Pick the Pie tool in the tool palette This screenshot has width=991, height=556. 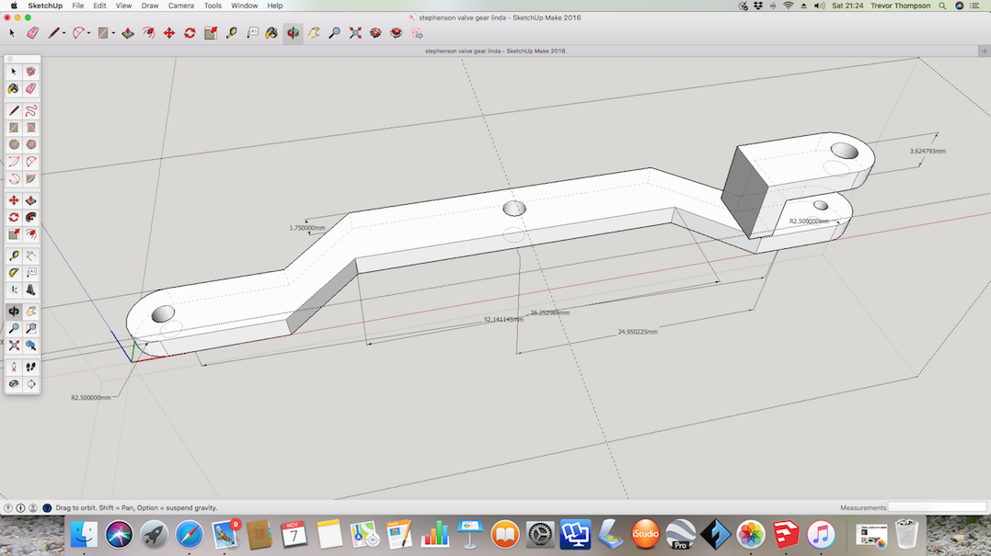click(x=30, y=179)
